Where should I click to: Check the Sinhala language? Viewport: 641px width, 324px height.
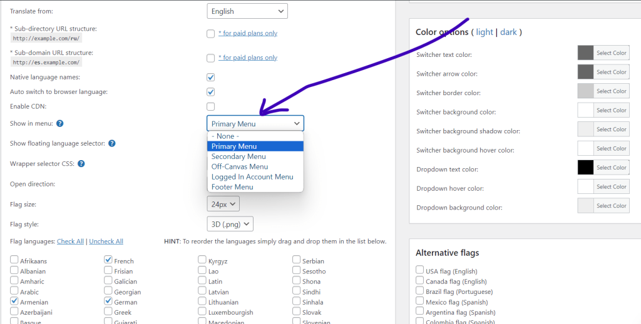(296, 301)
